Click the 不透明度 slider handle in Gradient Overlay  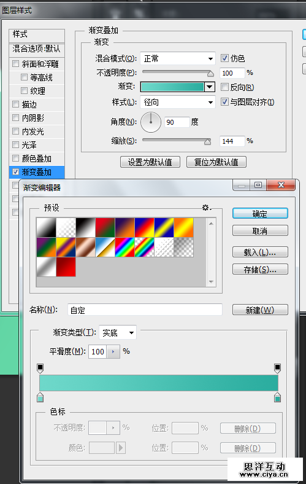point(210,74)
